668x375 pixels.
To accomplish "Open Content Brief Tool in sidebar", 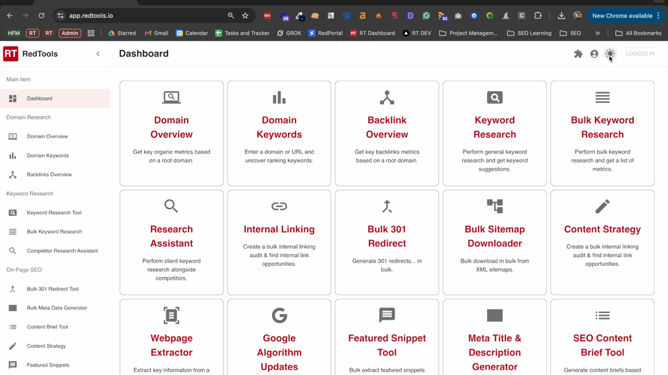I will pyautogui.click(x=54, y=327).
